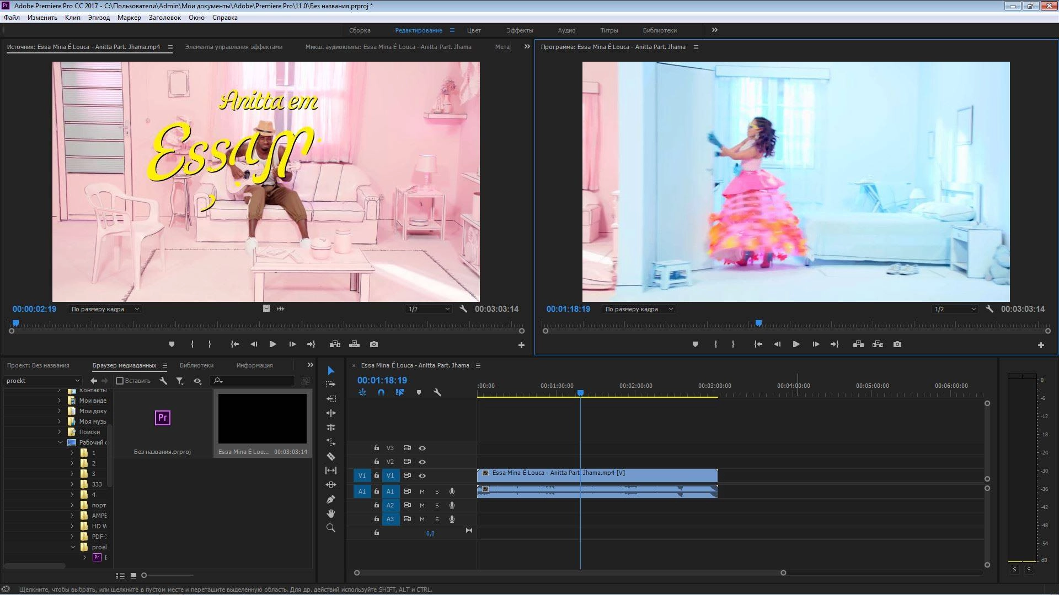1059x595 pixels.
Task: Select the Razor tool
Action: [x=331, y=456]
